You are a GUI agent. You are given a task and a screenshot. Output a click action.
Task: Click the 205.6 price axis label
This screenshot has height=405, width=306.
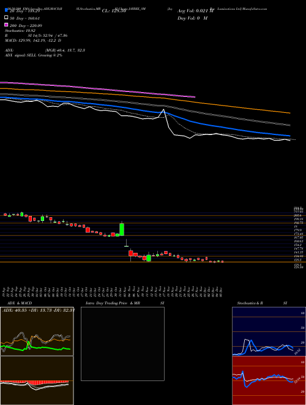tap(297, 215)
